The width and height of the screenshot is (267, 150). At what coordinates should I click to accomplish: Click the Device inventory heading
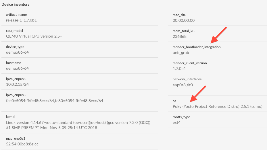tap(16, 4)
